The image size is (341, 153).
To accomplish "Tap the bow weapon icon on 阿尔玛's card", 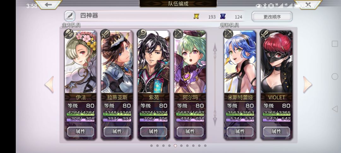I will pyautogui.click(x=178, y=34).
